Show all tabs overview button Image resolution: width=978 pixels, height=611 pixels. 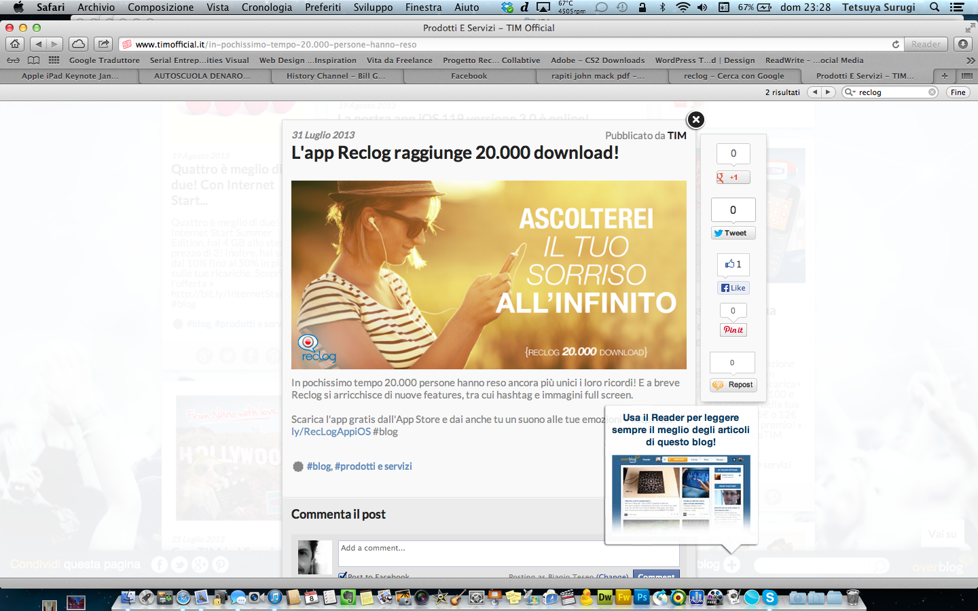coord(967,76)
